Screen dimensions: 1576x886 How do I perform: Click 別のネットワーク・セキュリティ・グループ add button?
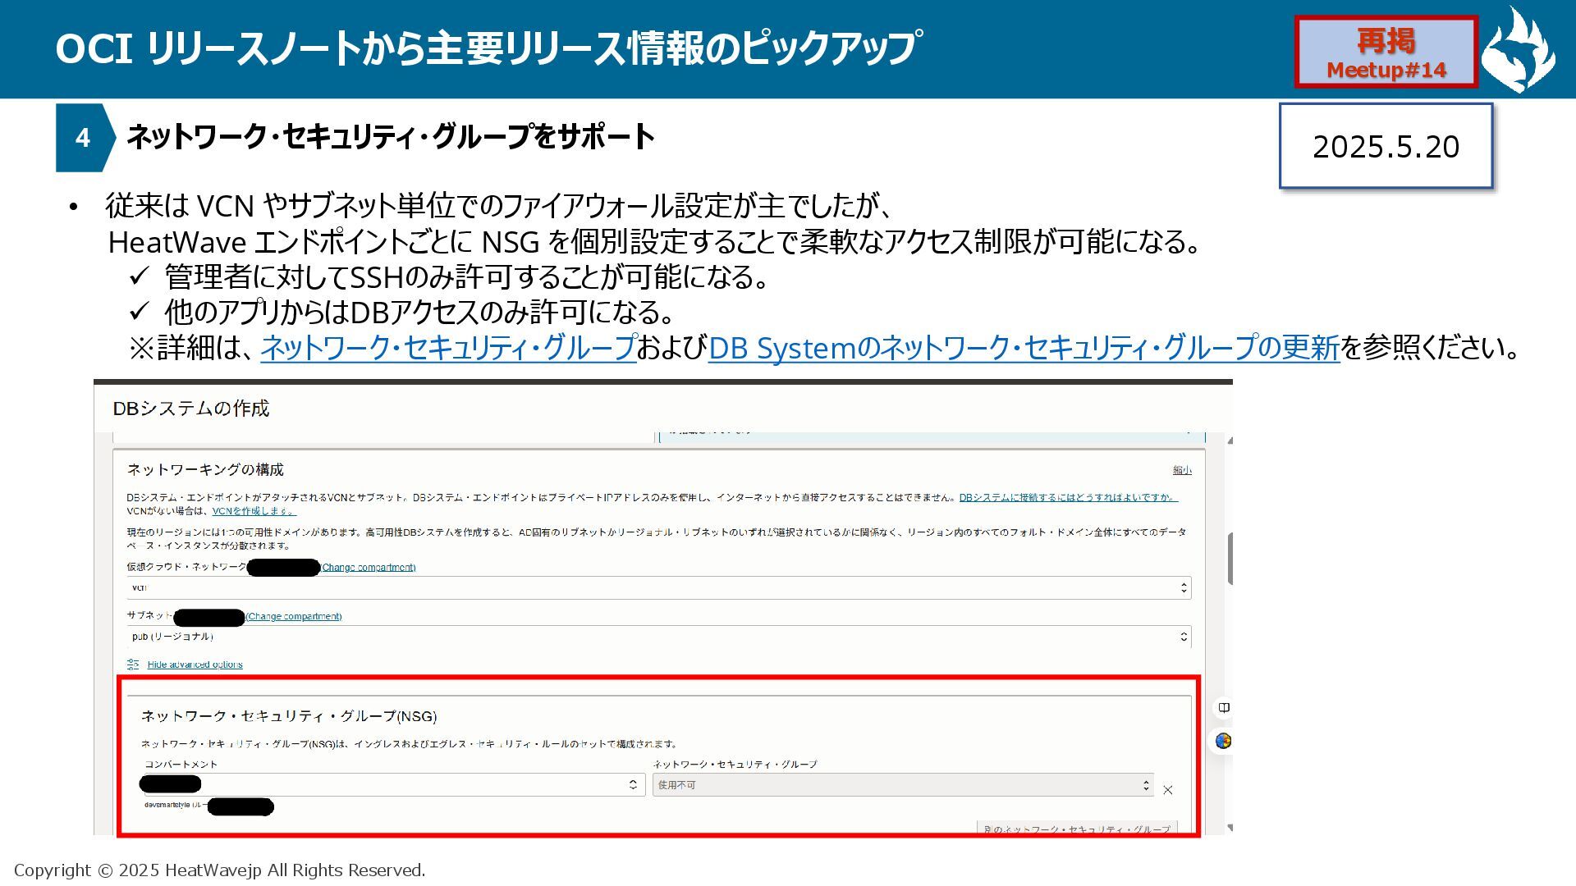coord(1076,829)
